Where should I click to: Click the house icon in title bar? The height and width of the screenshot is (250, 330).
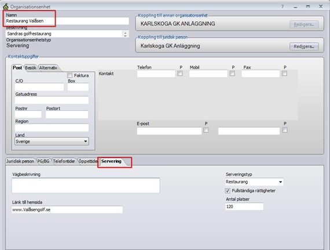[6, 6]
